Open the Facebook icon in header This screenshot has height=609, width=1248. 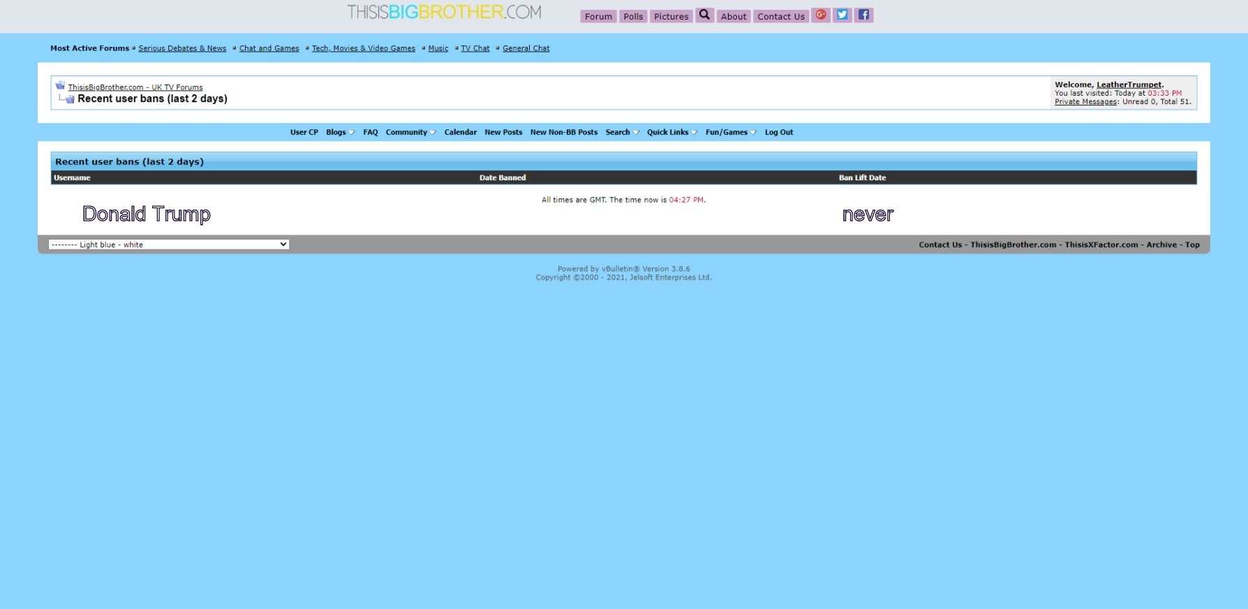point(864,15)
